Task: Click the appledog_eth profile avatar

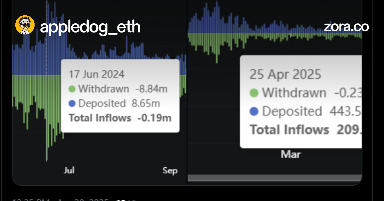Action: click(x=25, y=25)
